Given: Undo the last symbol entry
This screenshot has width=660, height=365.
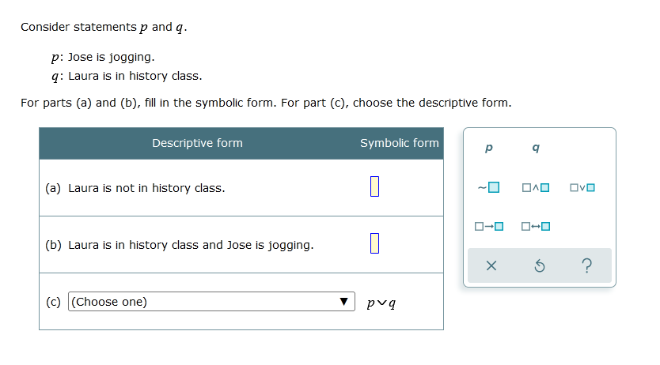Looking at the screenshot, I should coord(539,266).
